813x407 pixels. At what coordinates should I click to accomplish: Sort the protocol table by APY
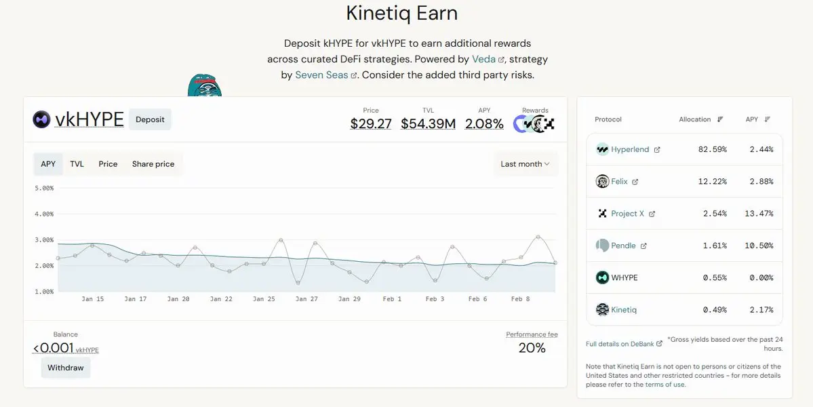768,119
